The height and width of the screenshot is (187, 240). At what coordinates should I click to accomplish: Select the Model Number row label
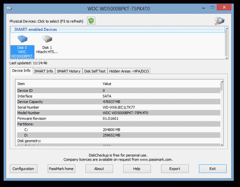pyautogui.click(x=28, y=113)
